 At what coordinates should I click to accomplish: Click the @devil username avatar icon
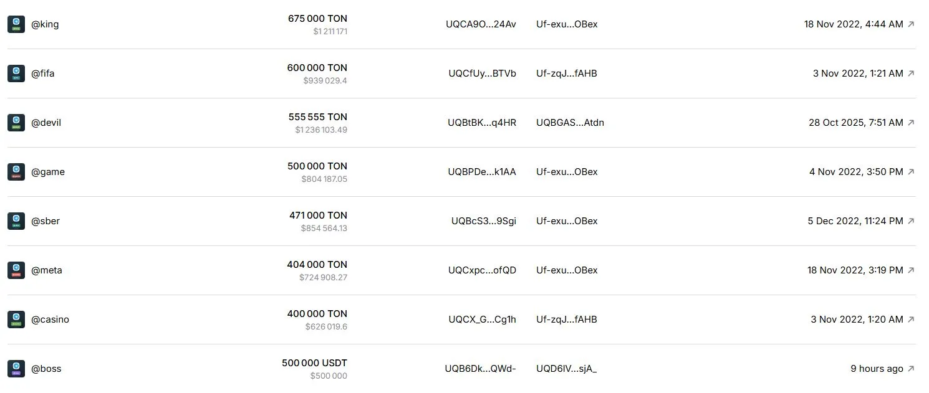tap(16, 123)
